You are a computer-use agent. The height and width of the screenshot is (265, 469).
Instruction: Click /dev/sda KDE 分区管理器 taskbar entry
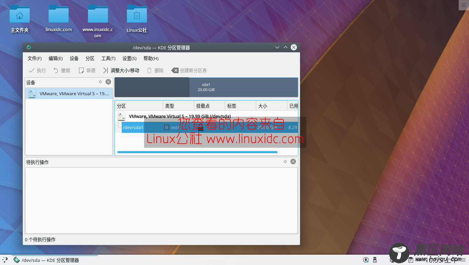click(55, 260)
